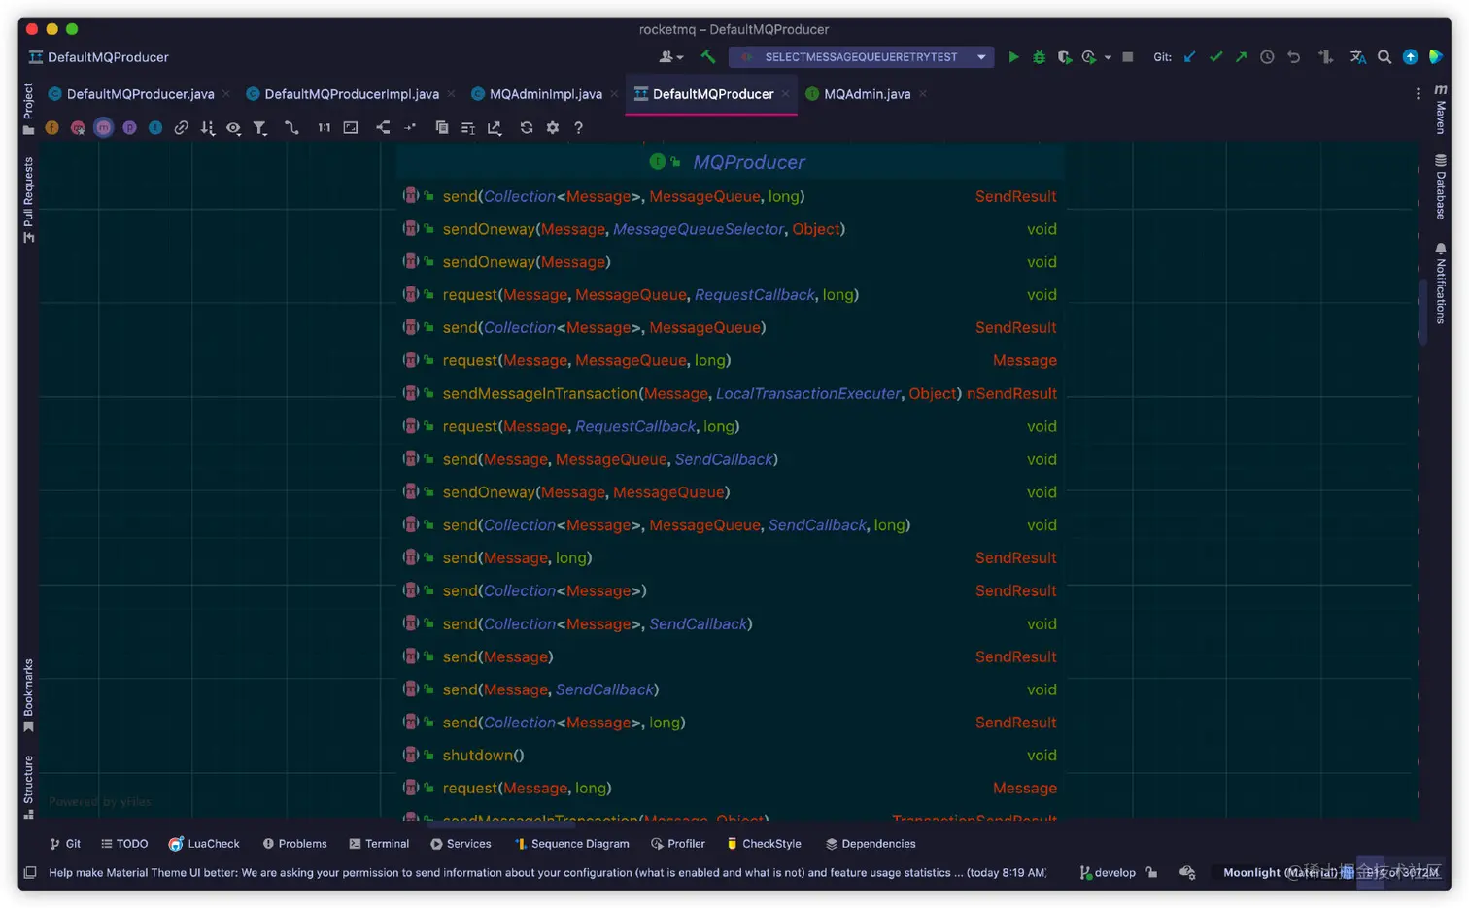Open the Sequence Diagram tool window
1469x908 pixels.
pyautogui.click(x=572, y=844)
